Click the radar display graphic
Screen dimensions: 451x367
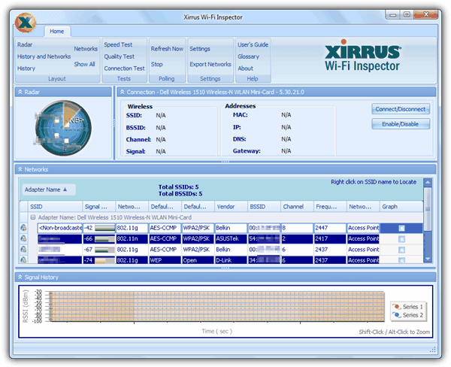[62, 128]
